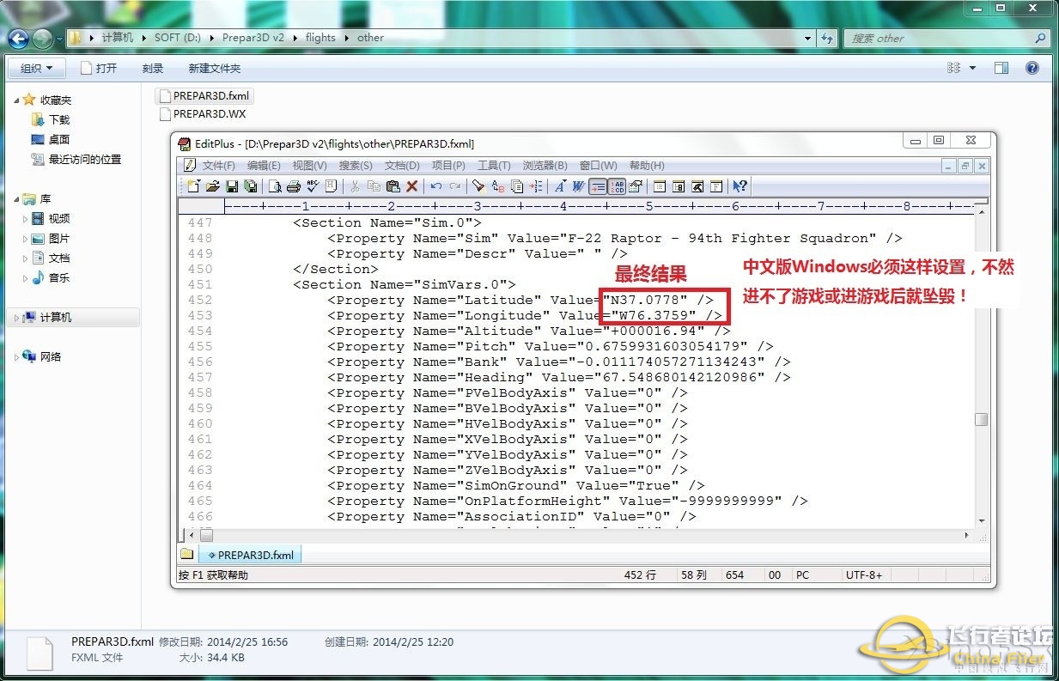Click the 打开 button in Explorer toolbar
Viewport: 1059px width, 681px height.
coord(99,68)
